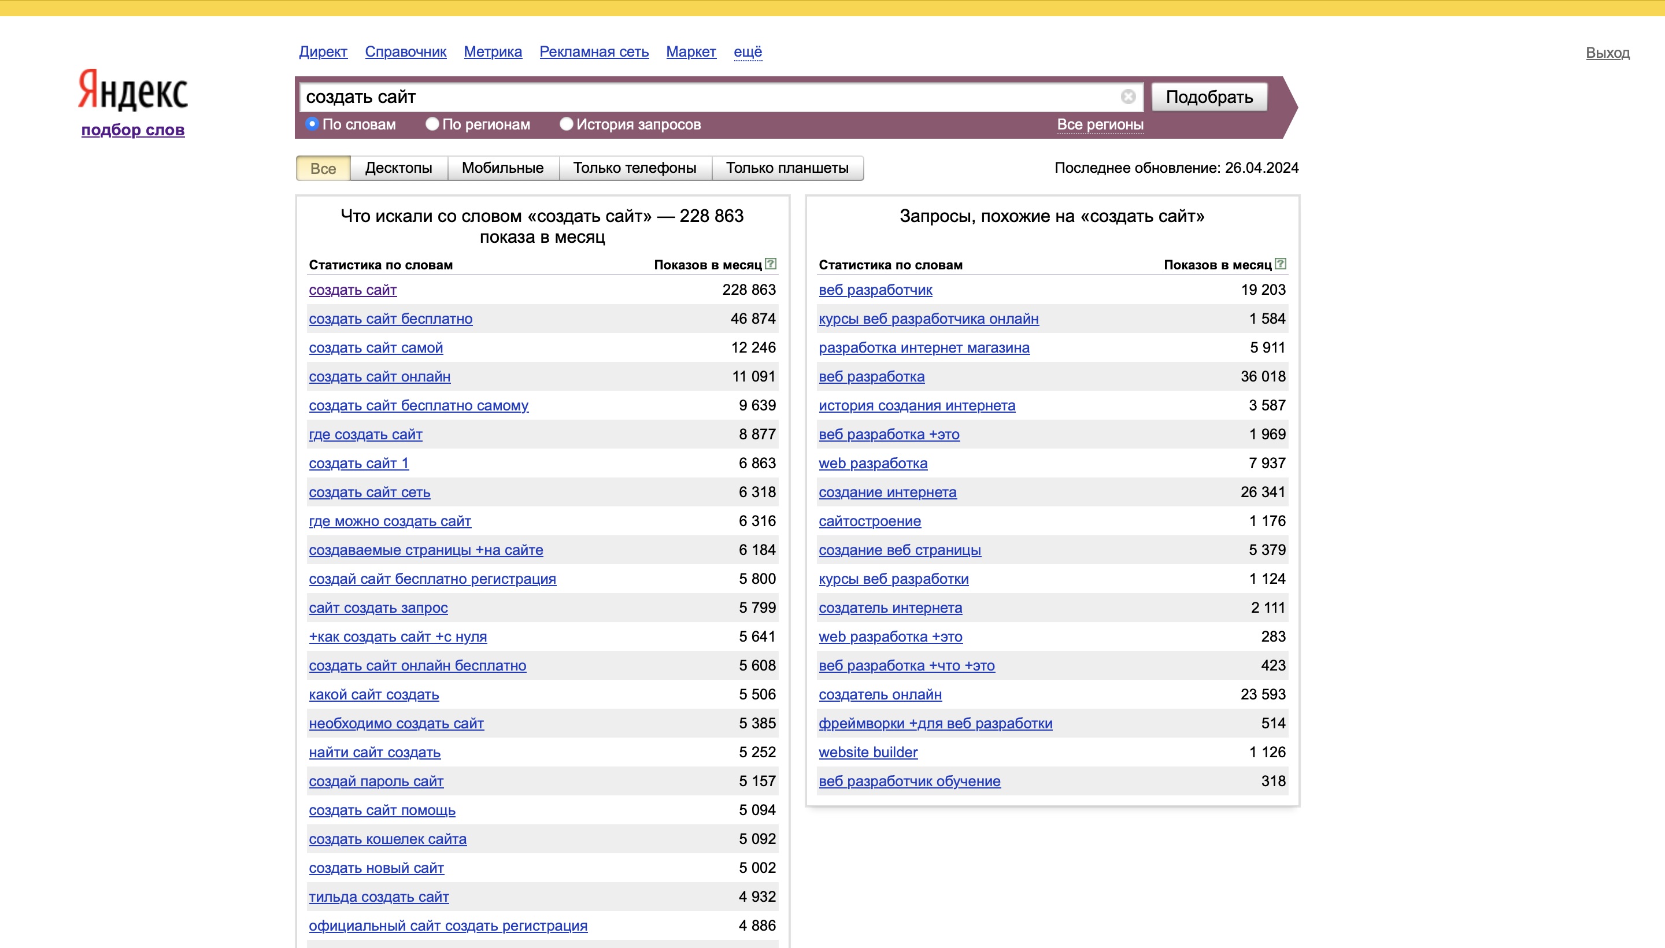Open help icon next to right 'Показов в месяц'

pyautogui.click(x=1281, y=264)
